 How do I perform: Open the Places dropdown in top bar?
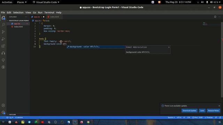tap(22, 2)
